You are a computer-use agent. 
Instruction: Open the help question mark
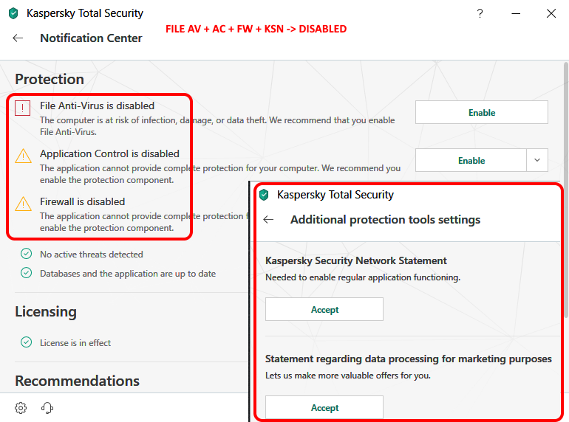(480, 13)
